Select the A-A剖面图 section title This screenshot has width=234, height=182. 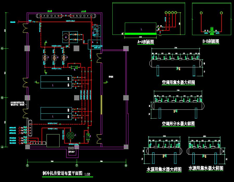point(146,42)
